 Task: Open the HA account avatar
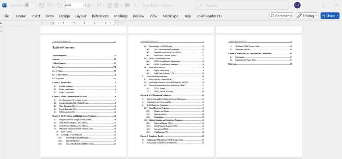[x=297, y=5]
